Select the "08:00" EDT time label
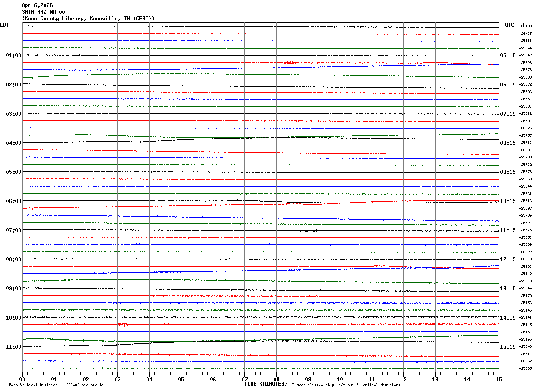 coord(14,259)
